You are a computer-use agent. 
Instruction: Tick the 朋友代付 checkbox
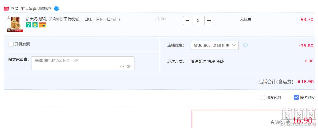coord(262,97)
